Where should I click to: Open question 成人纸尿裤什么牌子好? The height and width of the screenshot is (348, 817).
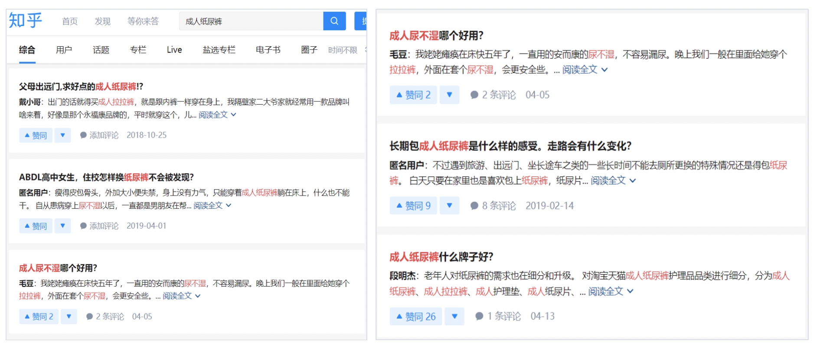click(441, 257)
